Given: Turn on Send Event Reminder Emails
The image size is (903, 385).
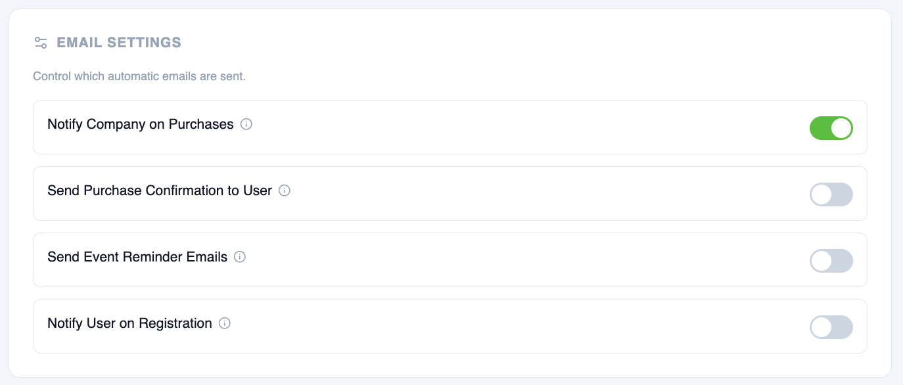Looking at the screenshot, I should point(831,261).
